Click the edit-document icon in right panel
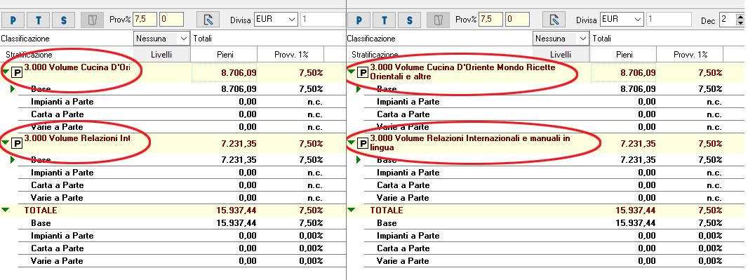Viewport: 748px width, 280px height. [x=554, y=20]
